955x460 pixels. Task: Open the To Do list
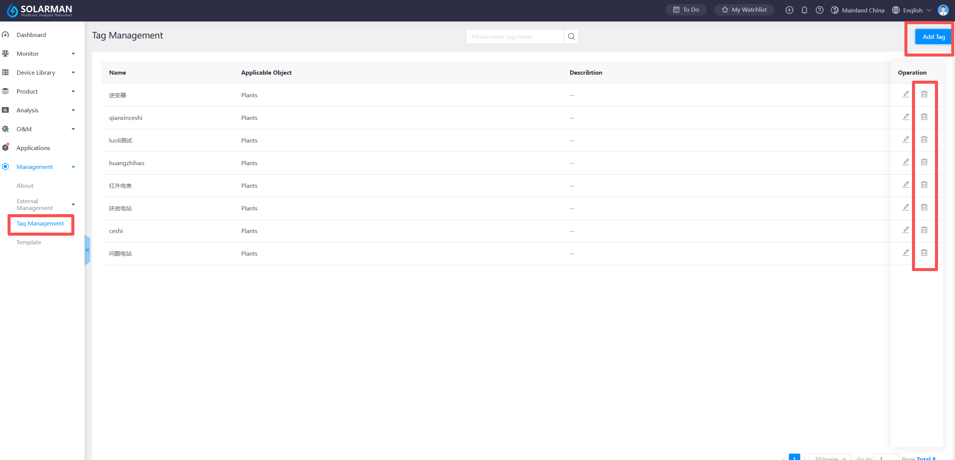tap(686, 10)
